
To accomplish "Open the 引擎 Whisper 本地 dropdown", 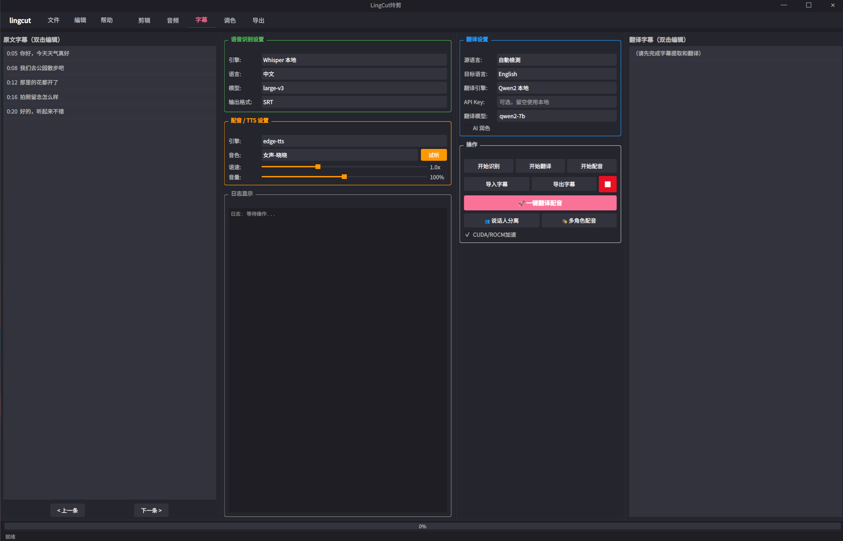I will point(354,60).
